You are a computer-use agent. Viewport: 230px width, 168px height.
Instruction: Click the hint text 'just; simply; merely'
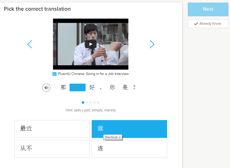tap(100, 110)
